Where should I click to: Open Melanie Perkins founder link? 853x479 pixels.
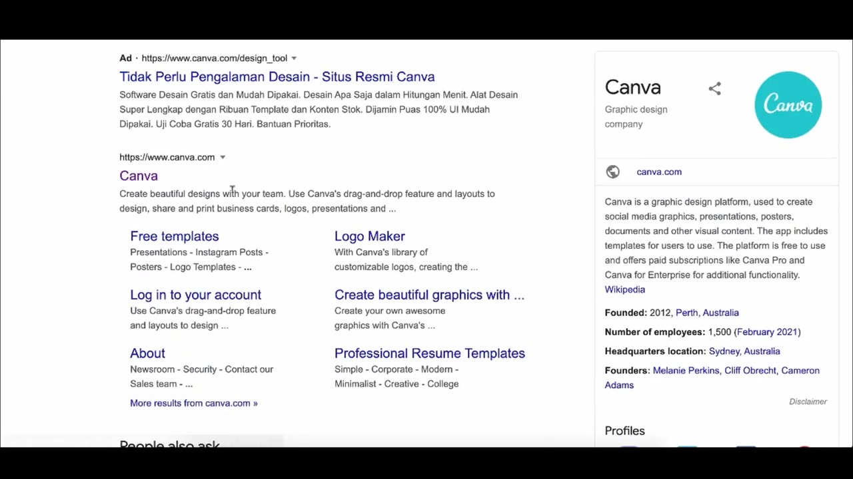686,371
